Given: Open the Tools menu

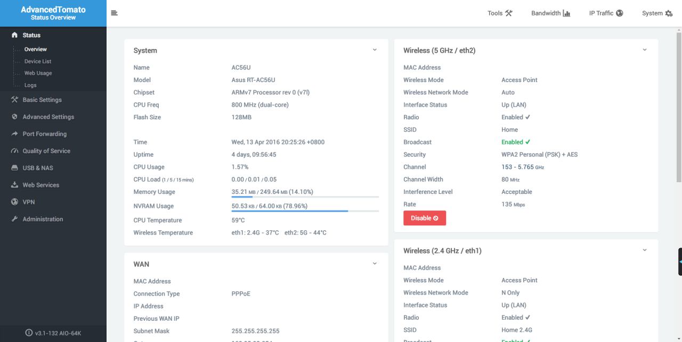Looking at the screenshot, I should tap(500, 13).
